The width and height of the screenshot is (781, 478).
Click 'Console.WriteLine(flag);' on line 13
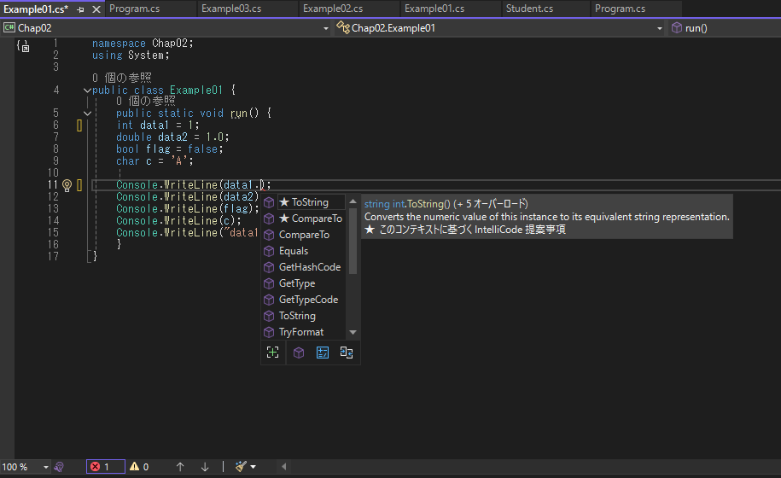pos(187,209)
